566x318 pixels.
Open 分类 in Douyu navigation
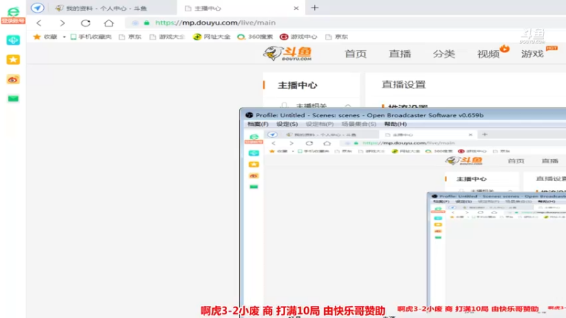tap(444, 54)
